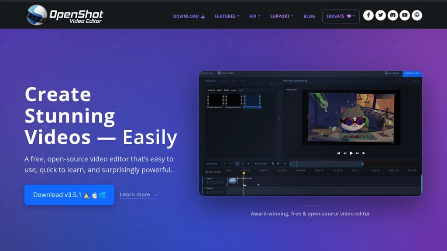Click the 00:00:14,20 timecode display
This screenshot has width=447, height=251.
pyautogui.click(x=213, y=172)
